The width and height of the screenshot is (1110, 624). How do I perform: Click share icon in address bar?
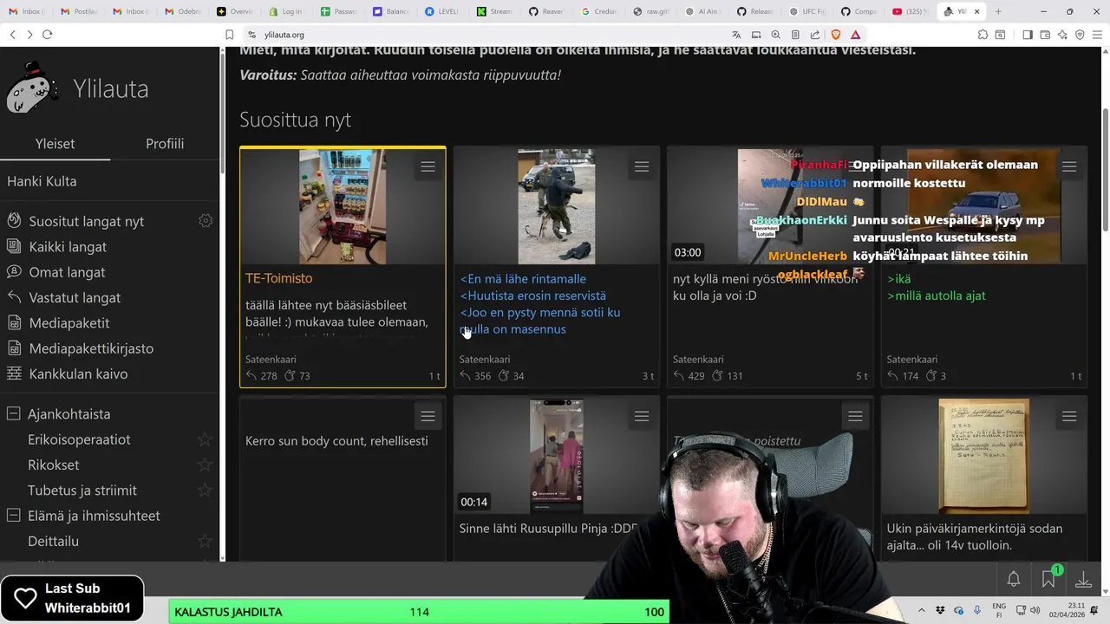pos(815,35)
